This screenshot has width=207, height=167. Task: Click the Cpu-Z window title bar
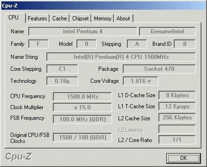(103, 6)
